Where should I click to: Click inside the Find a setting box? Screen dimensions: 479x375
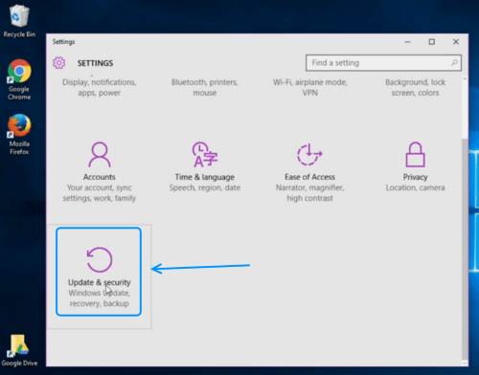pyautogui.click(x=383, y=63)
